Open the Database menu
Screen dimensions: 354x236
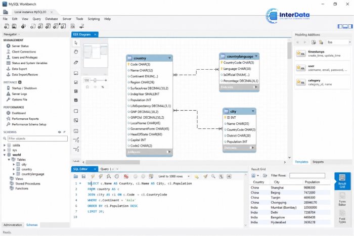coord(52,19)
